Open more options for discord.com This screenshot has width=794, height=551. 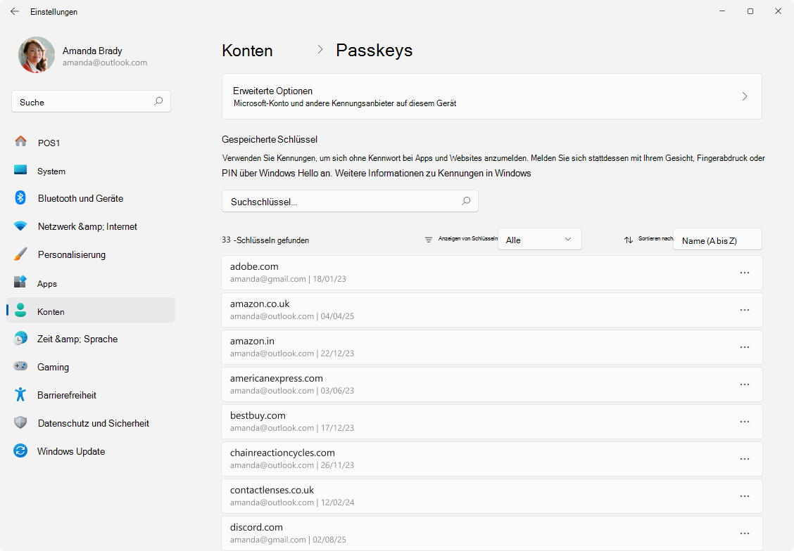pyautogui.click(x=745, y=533)
